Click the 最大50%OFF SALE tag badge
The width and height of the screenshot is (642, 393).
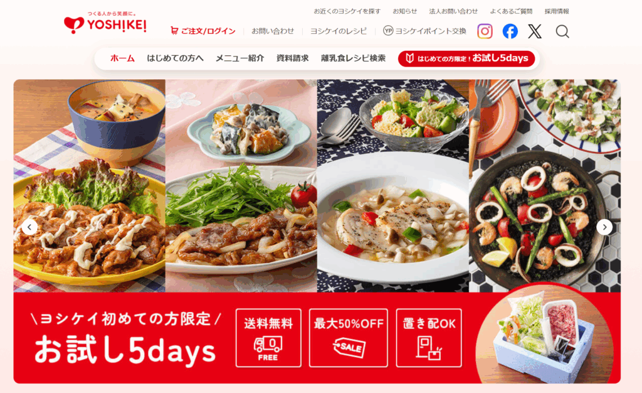tap(348, 338)
